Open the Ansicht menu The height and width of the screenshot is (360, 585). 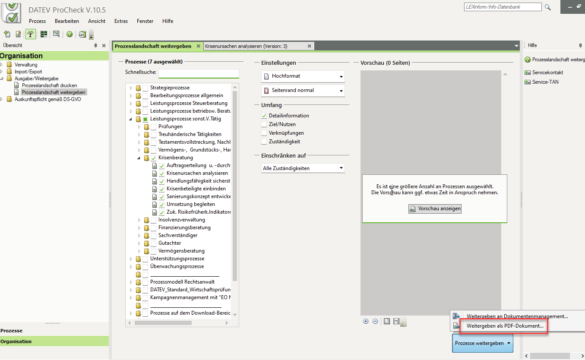(x=97, y=21)
